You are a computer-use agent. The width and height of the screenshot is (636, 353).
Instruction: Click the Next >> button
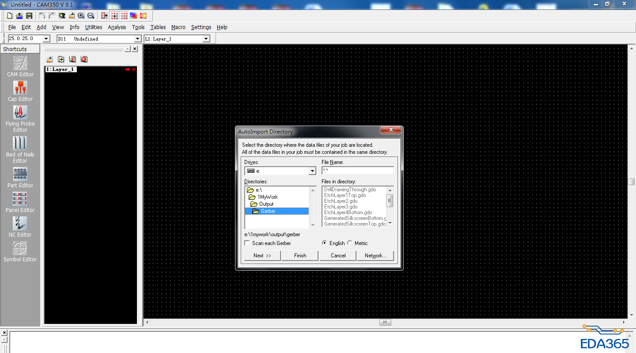pos(262,256)
